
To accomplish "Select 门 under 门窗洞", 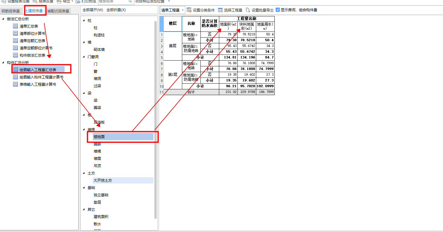I will (96, 64).
